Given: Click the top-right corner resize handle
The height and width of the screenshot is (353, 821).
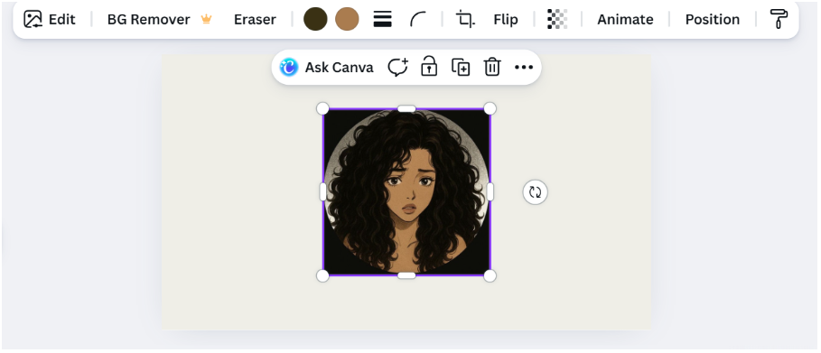Looking at the screenshot, I should click(x=490, y=108).
